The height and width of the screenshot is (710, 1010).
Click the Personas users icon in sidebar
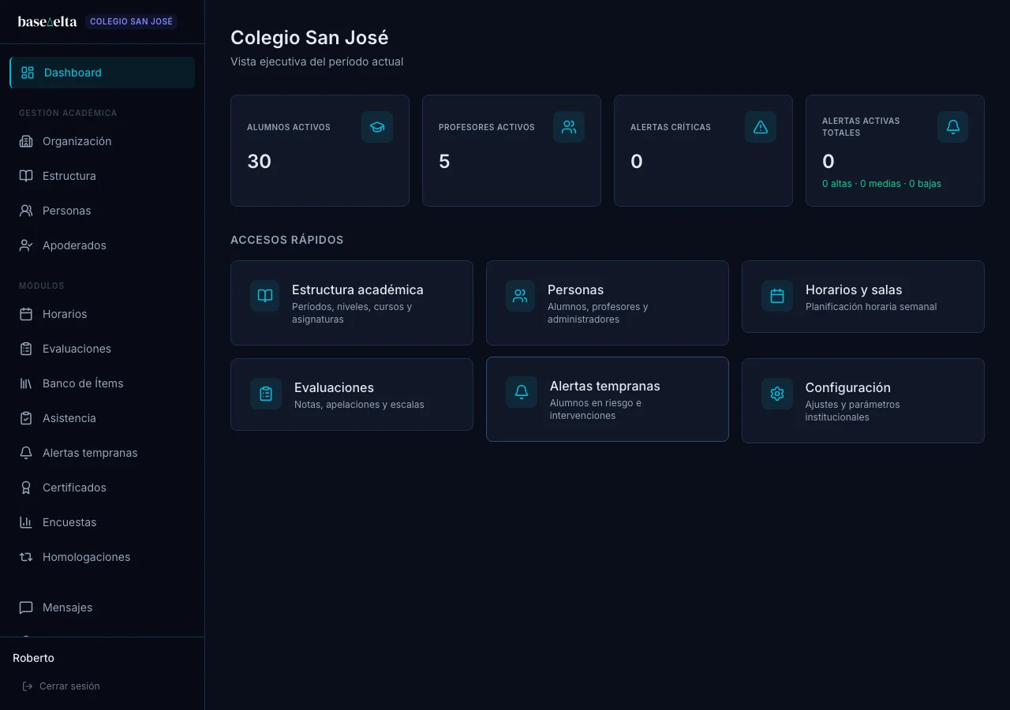click(26, 211)
